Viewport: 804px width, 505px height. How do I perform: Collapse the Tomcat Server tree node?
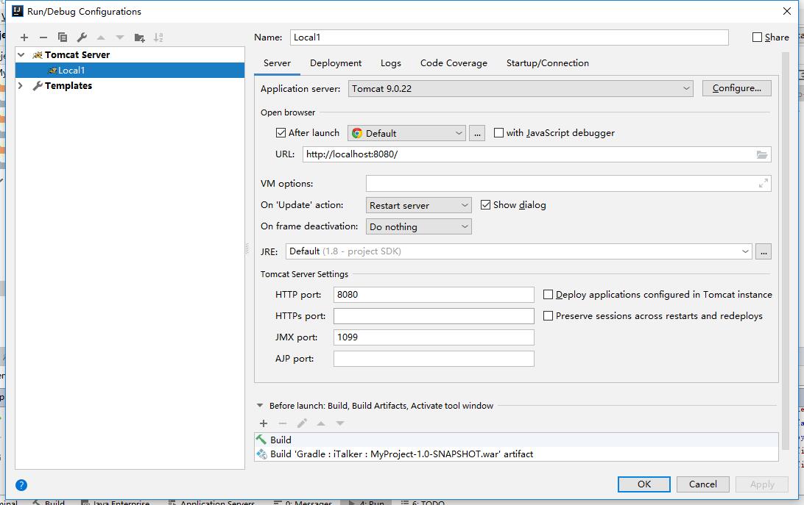[21, 54]
